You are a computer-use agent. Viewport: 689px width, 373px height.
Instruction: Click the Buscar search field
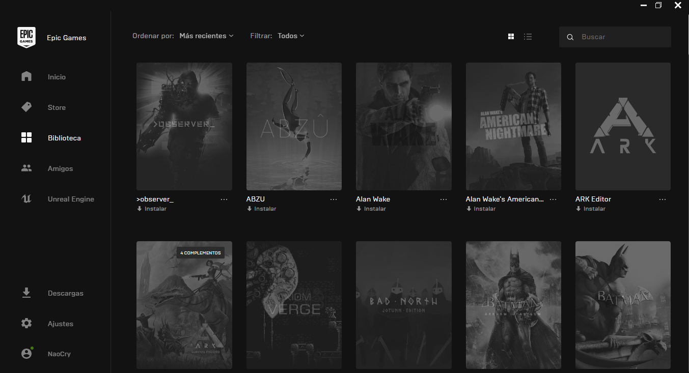[615, 37]
